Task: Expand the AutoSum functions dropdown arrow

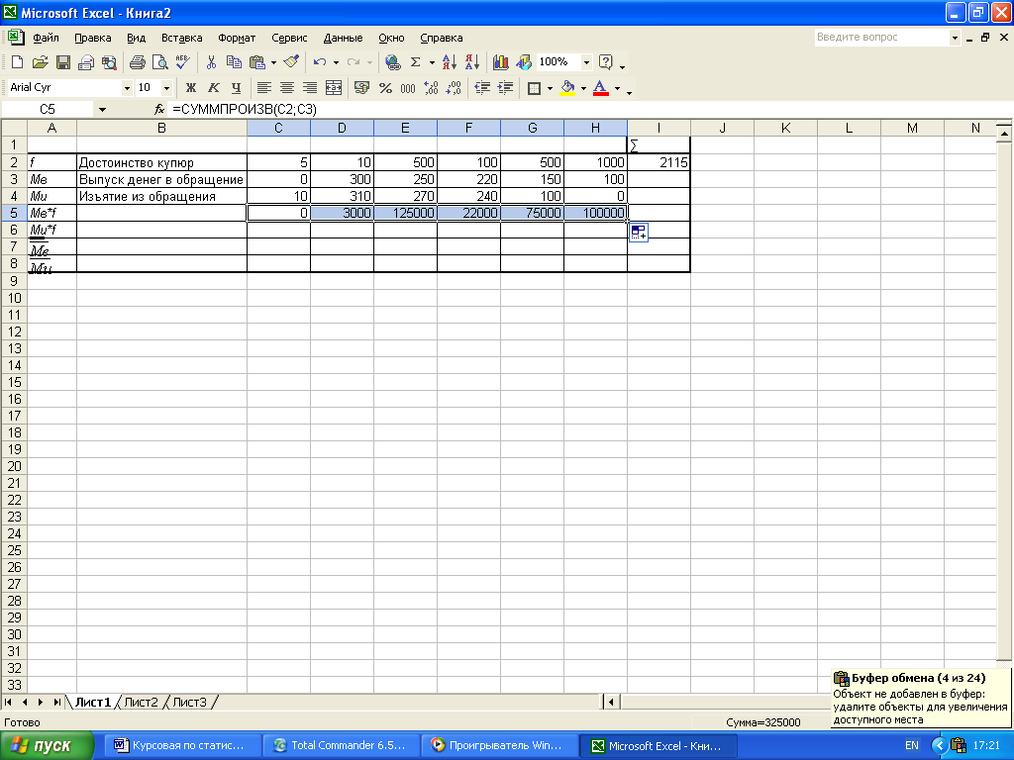Action: tap(432, 62)
